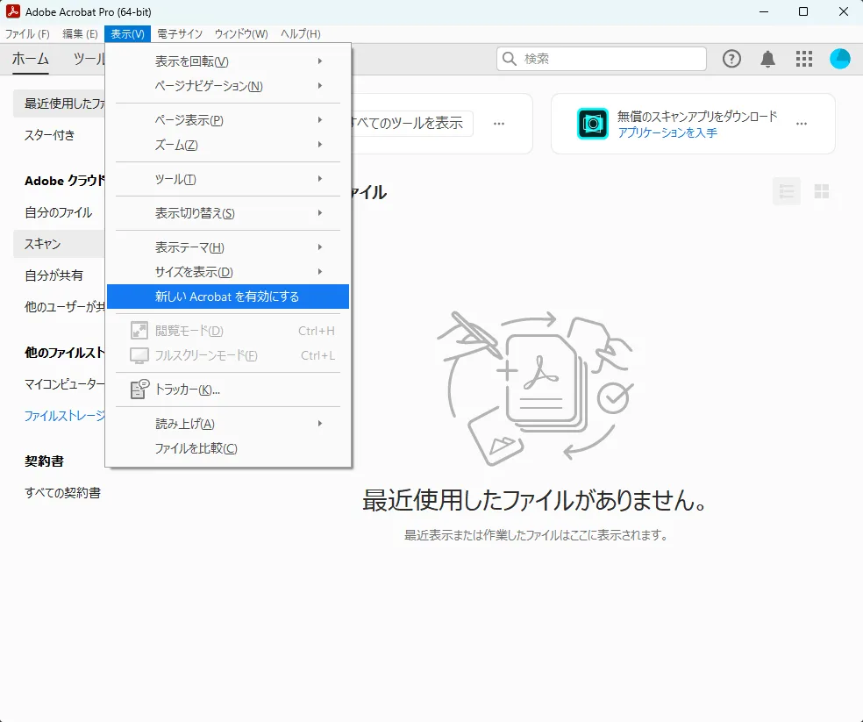Open the apps grid launcher icon

[x=804, y=59]
